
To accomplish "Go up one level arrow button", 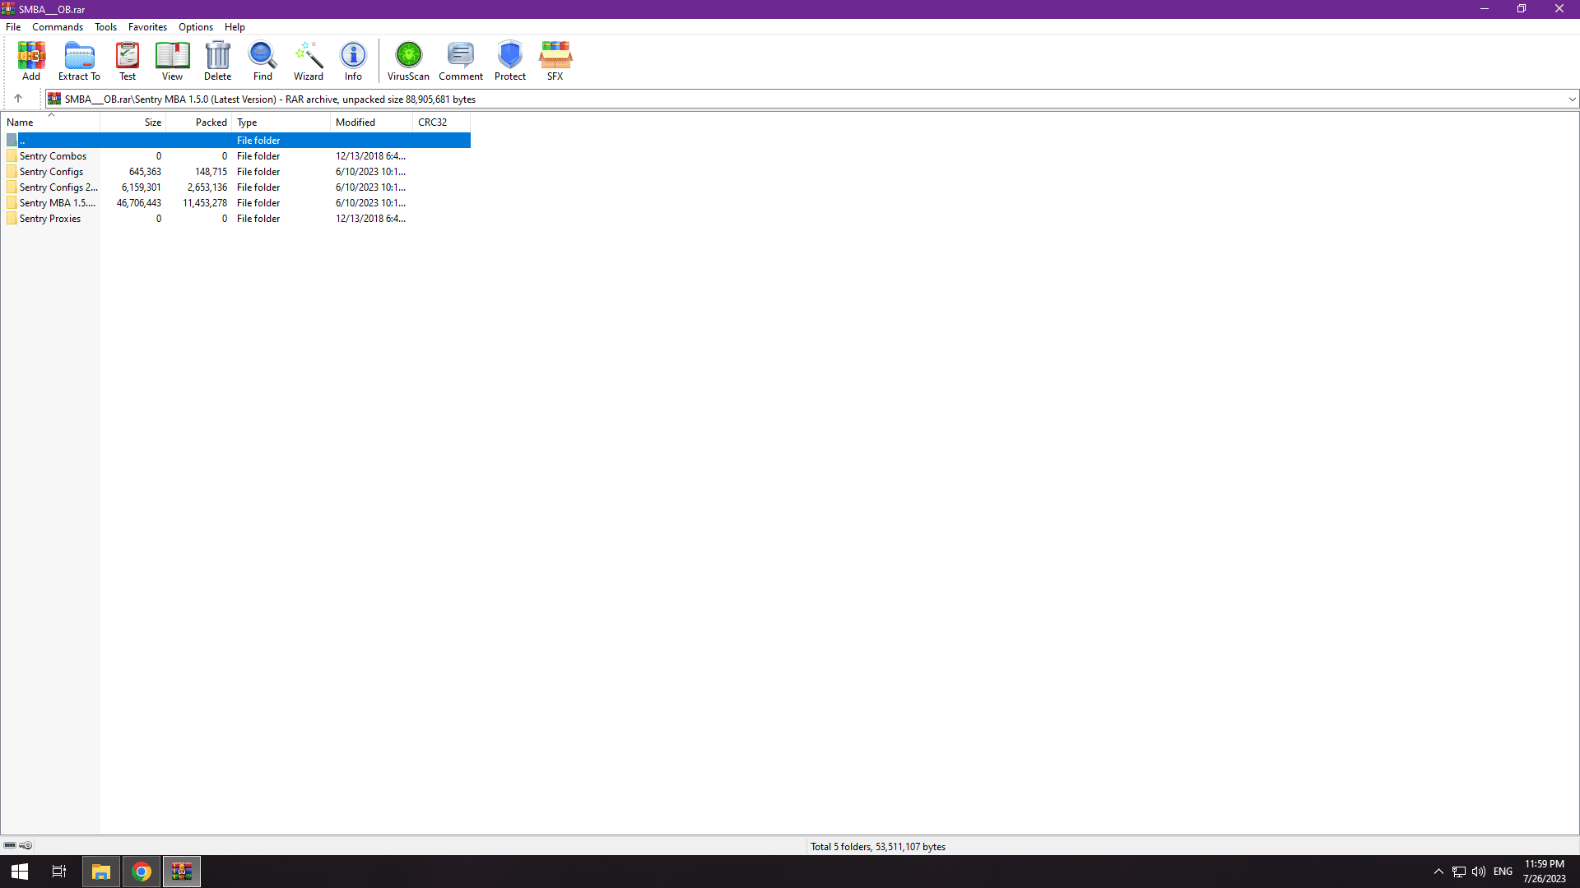I will pyautogui.click(x=18, y=99).
